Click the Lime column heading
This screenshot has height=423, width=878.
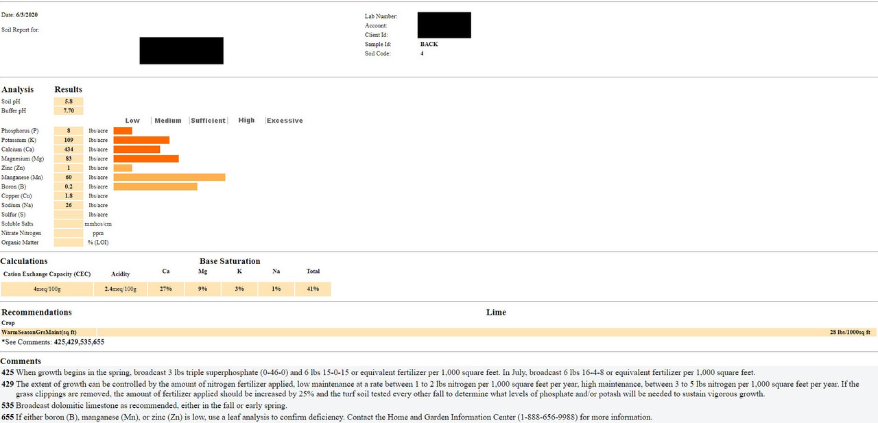pyautogui.click(x=496, y=313)
